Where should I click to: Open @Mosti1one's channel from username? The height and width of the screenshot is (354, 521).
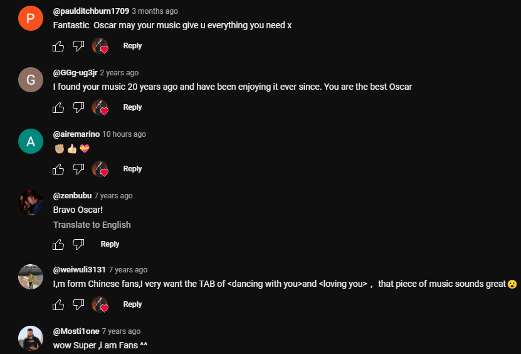76,331
